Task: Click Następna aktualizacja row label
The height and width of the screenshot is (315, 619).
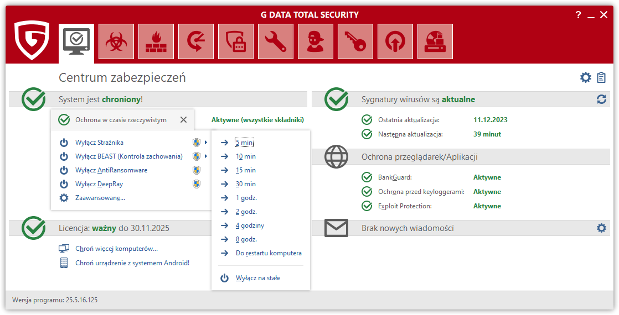Action: click(411, 134)
